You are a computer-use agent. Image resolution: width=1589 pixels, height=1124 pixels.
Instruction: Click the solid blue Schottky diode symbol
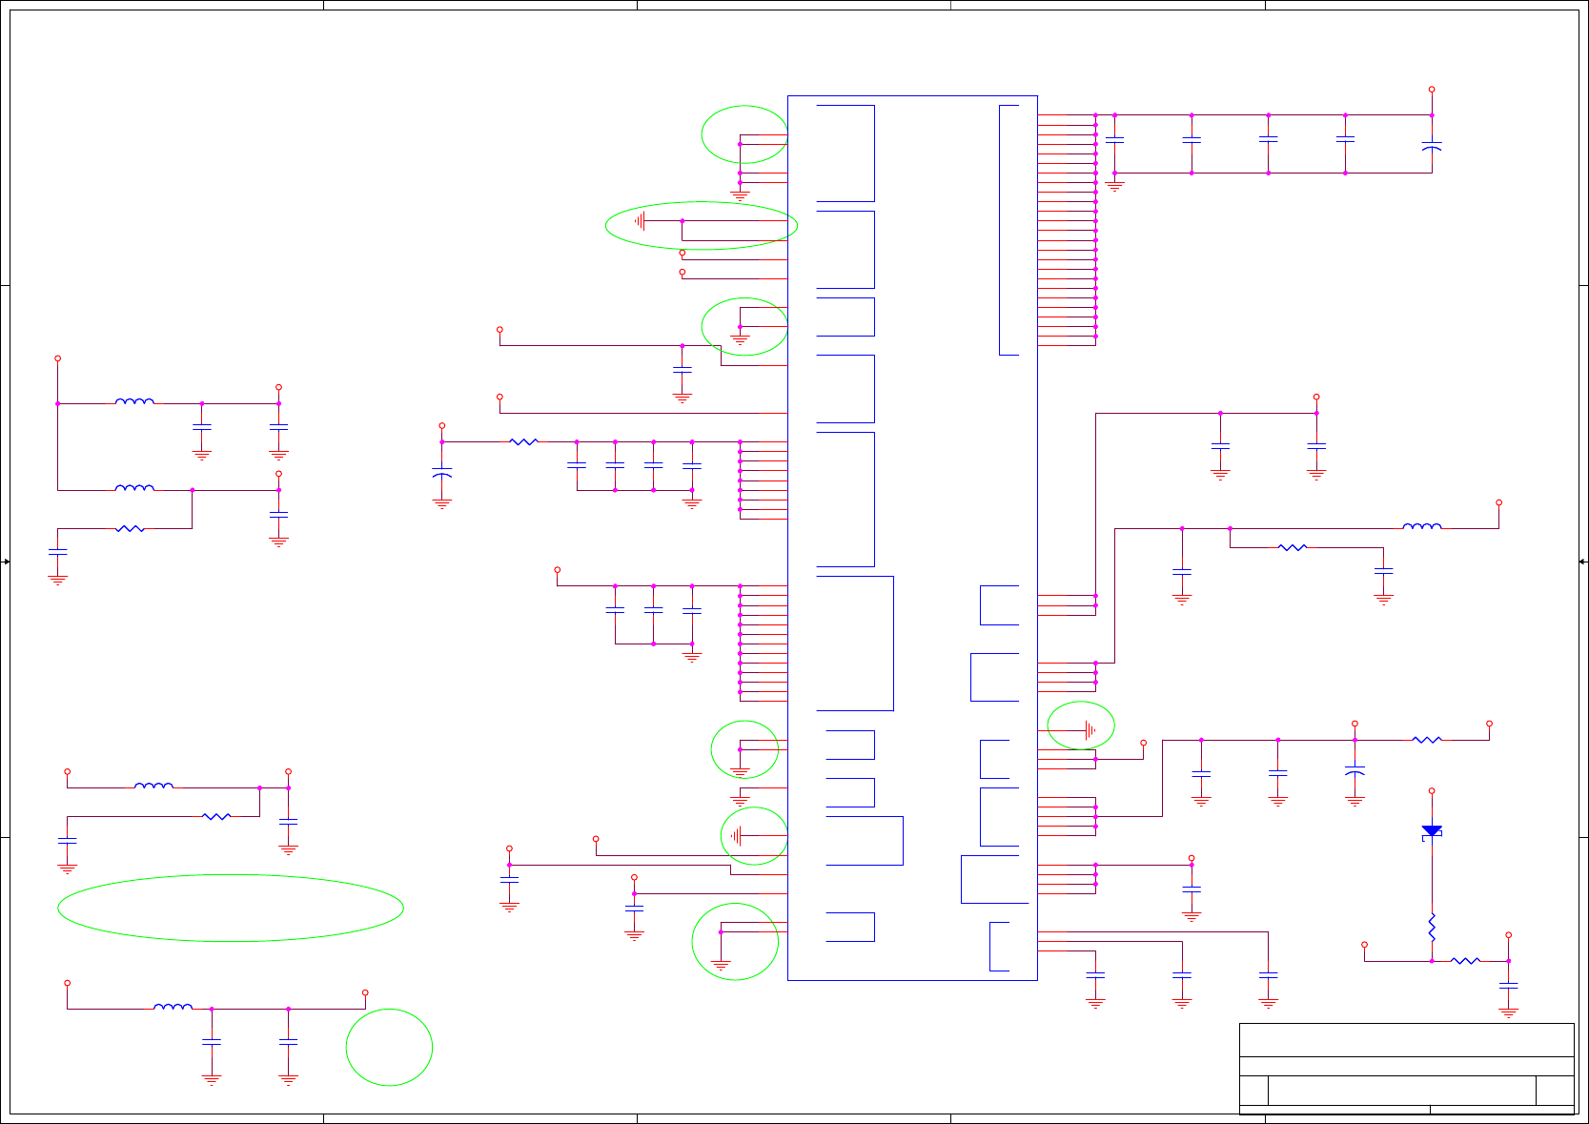(1432, 832)
